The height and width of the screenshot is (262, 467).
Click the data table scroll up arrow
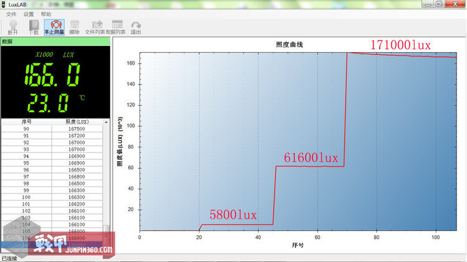pos(106,122)
